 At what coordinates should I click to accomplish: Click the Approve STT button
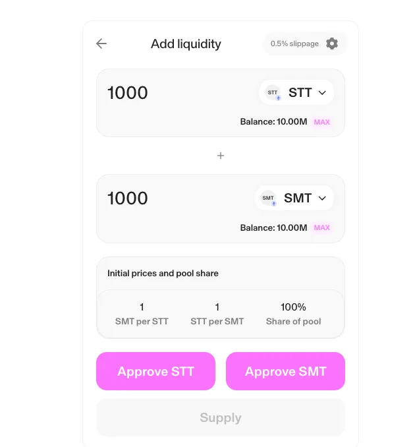156,371
